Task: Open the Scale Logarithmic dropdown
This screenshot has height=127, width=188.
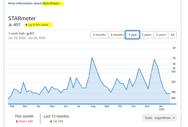Action: tap(159, 118)
